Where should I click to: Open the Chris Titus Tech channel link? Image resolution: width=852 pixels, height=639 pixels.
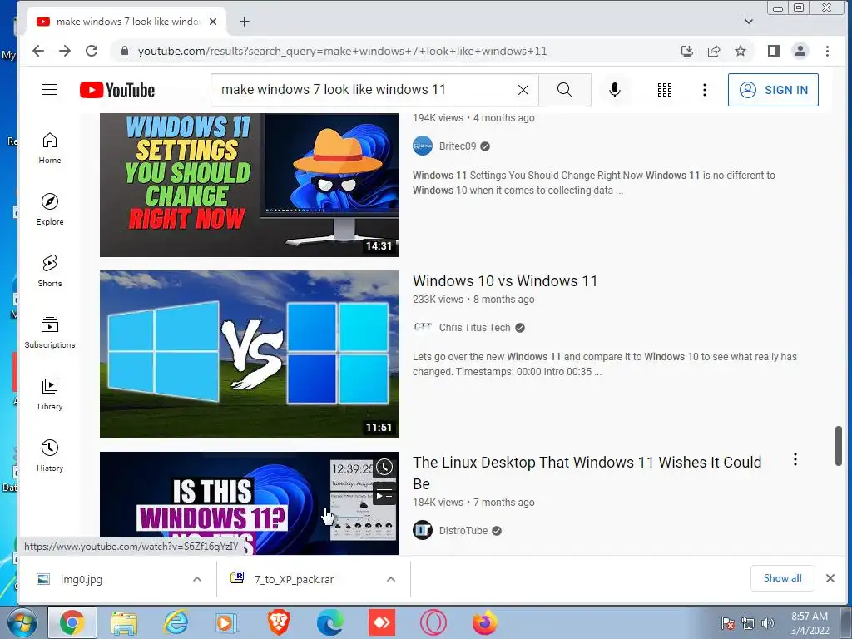(x=474, y=328)
